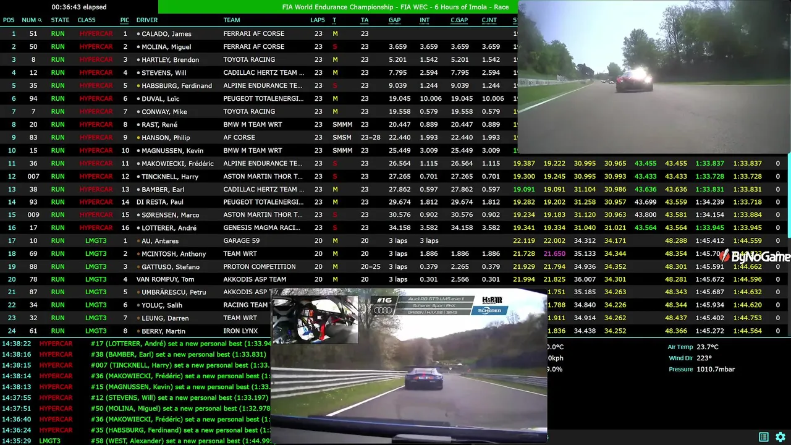
Task: Click the Wind Dir 223° reading
Action: 690,358
